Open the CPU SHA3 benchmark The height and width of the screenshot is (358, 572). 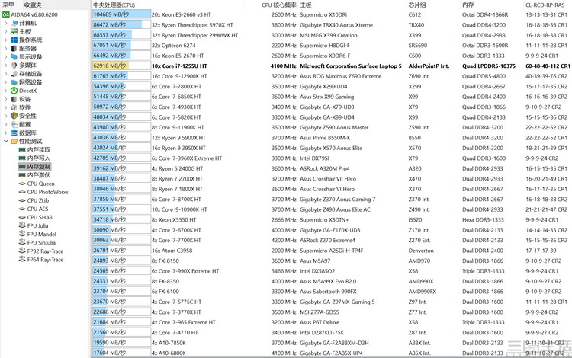40,217
